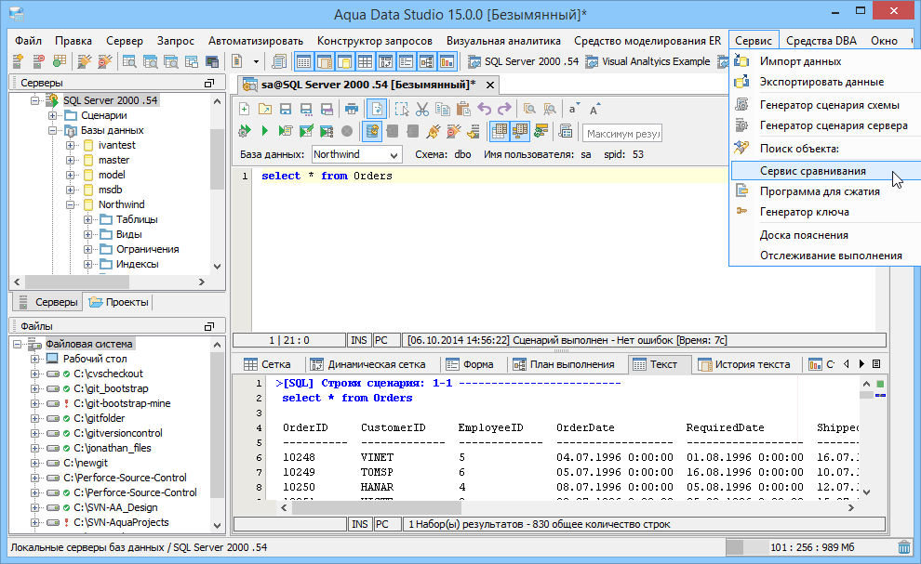Click the Undo arrow in editor toolbar
Image resolution: width=921 pixels, height=564 pixels.
coord(484,109)
